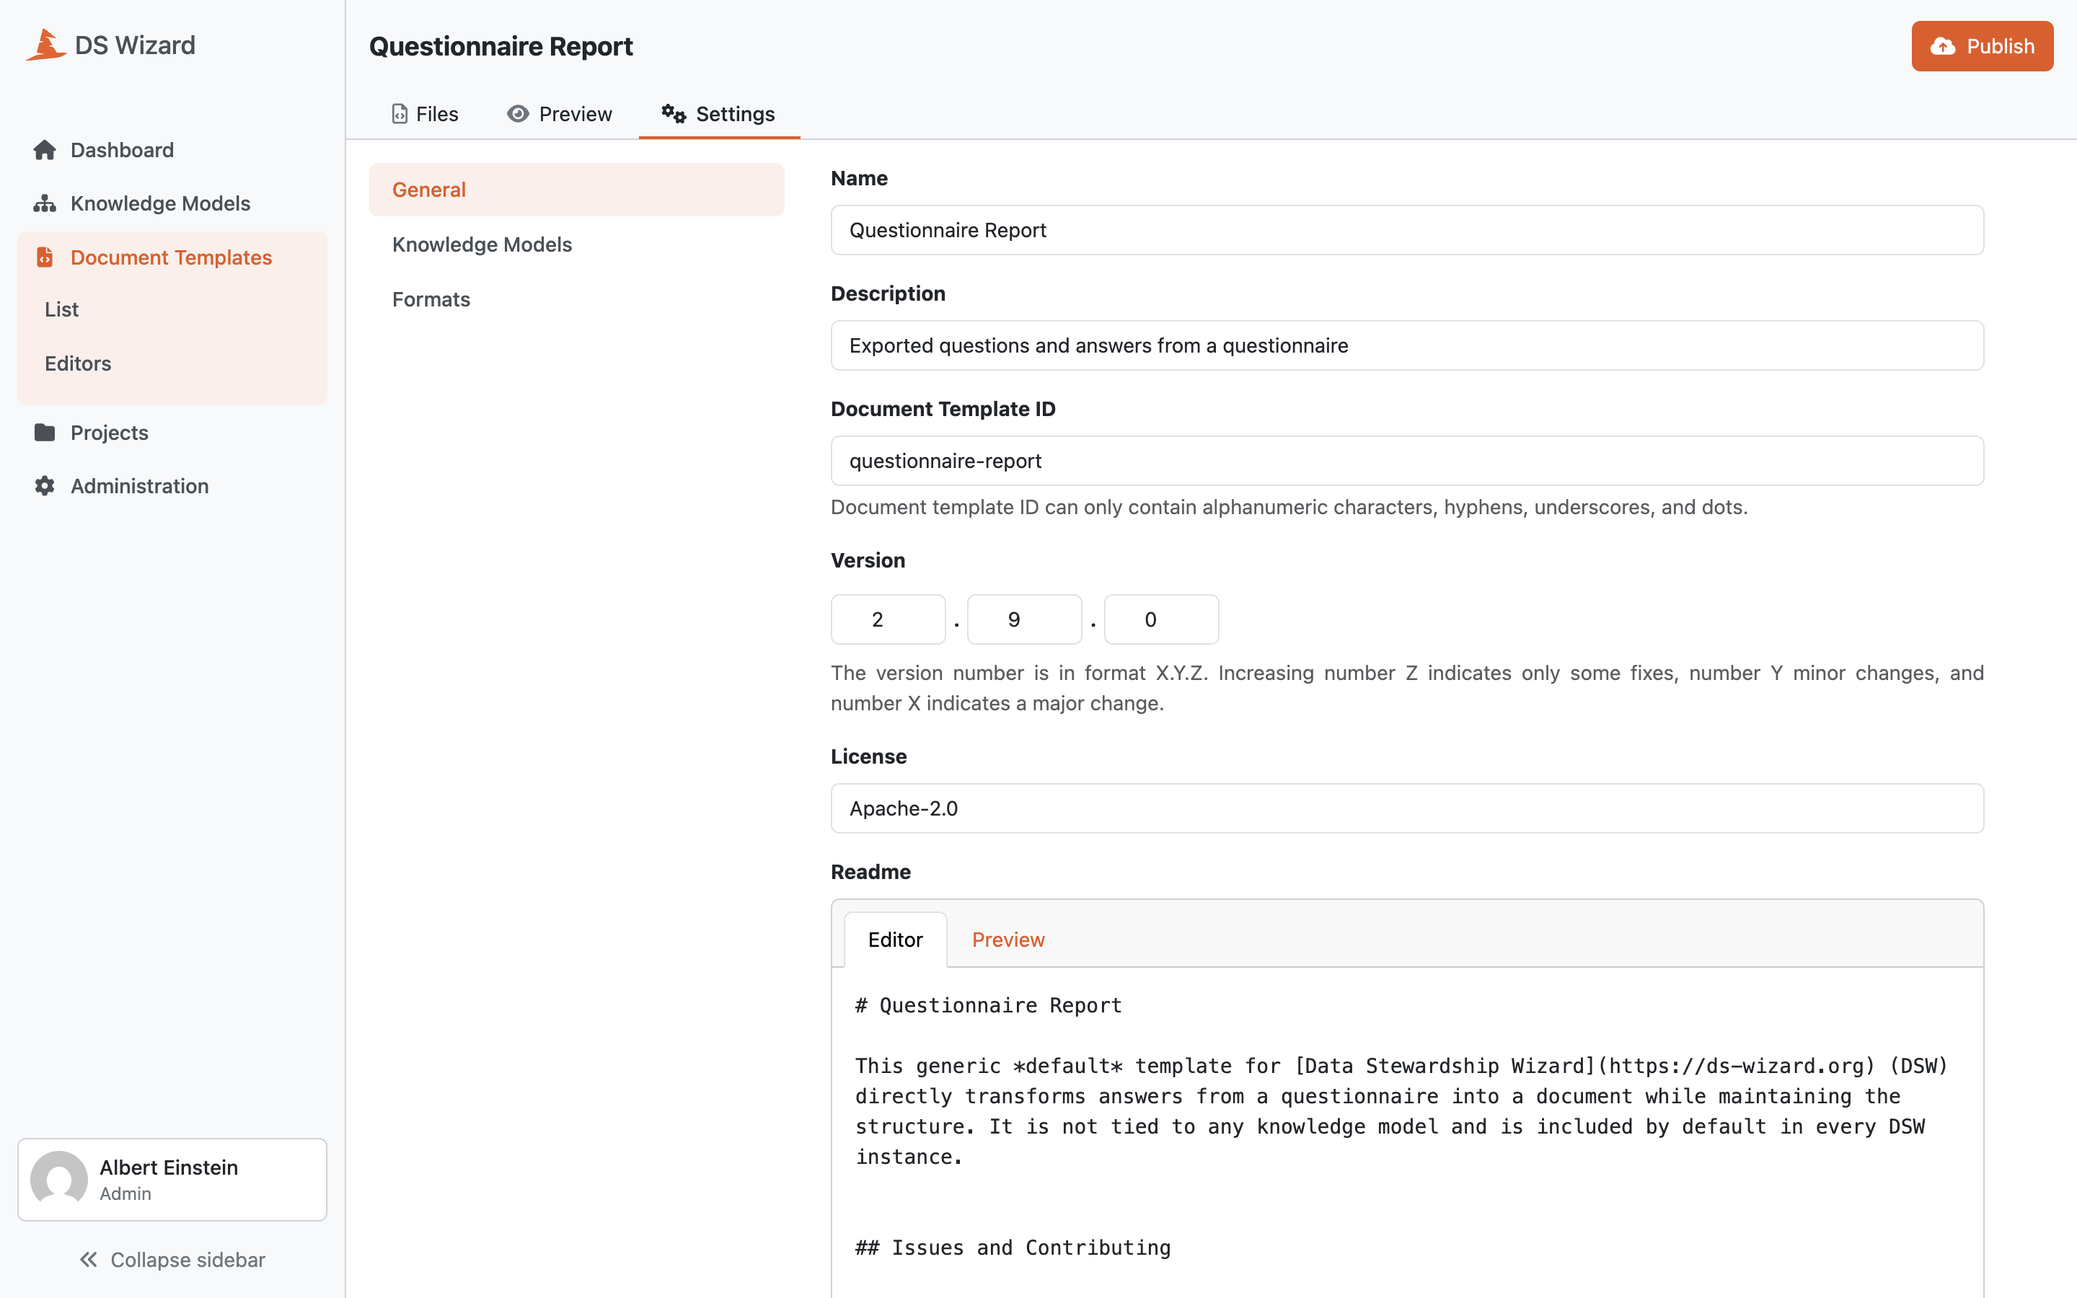Click the patch version field showing 0
This screenshot has height=1298, width=2077.
[x=1160, y=620]
